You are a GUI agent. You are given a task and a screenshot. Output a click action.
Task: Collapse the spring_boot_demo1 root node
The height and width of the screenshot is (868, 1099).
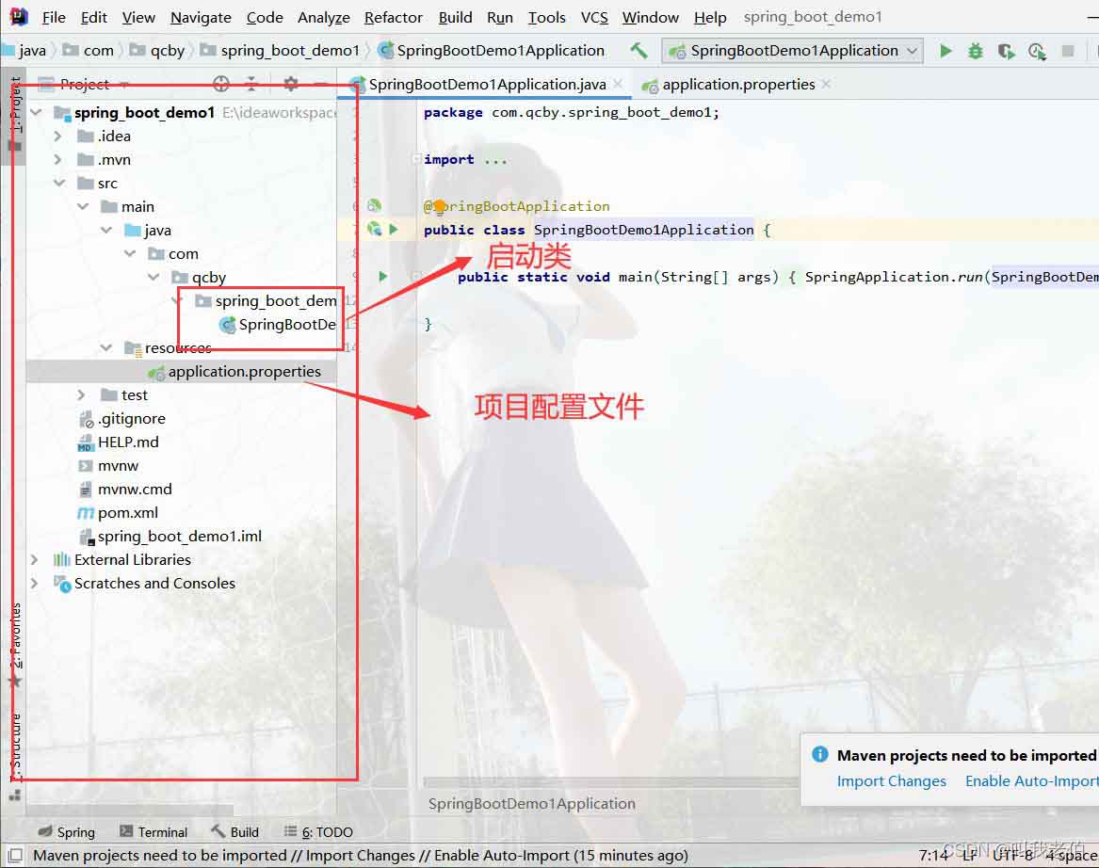(37, 112)
